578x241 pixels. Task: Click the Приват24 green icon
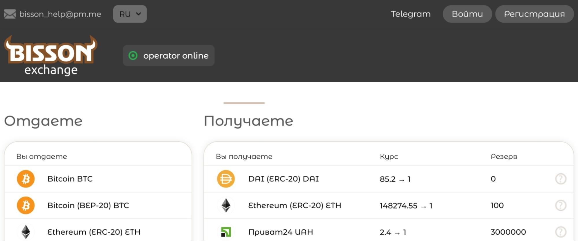point(226,232)
